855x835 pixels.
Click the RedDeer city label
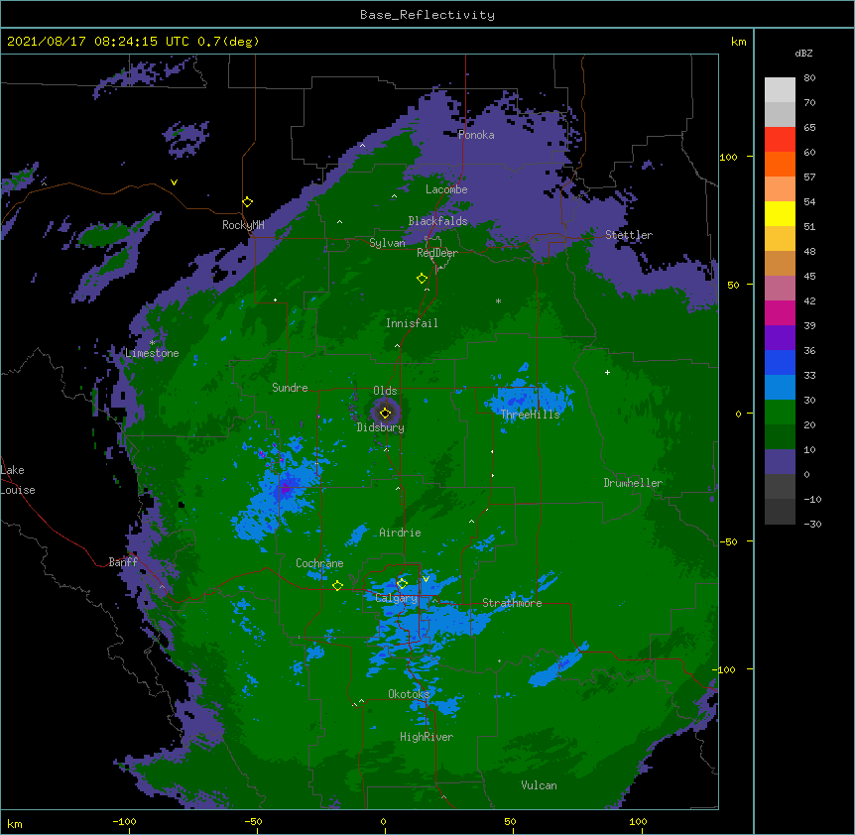tap(436, 253)
